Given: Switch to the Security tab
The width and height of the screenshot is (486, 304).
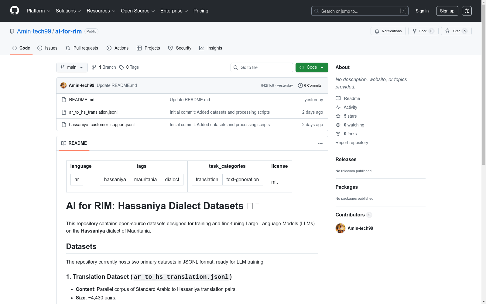Looking at the screenshot, I should [180, 48].
